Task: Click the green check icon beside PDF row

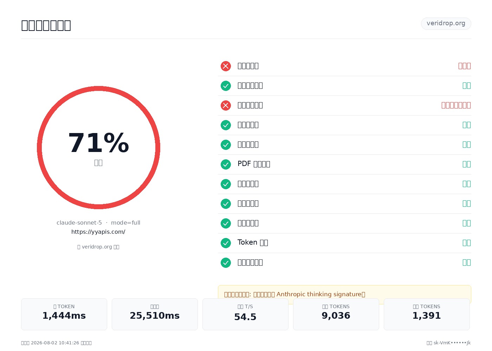Action: click(226, 164)
